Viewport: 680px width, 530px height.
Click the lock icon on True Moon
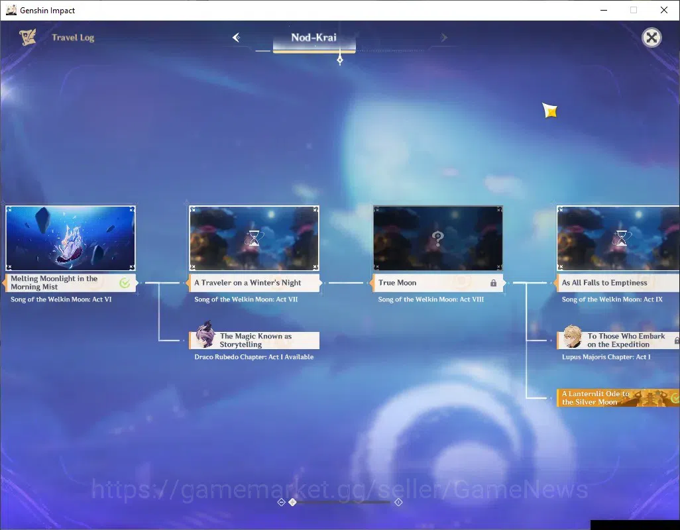(x=494, y=283)
